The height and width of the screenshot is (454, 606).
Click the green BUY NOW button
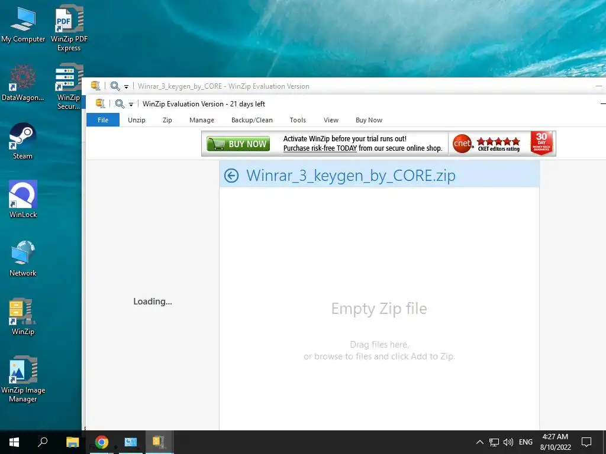tap(238, 144)
